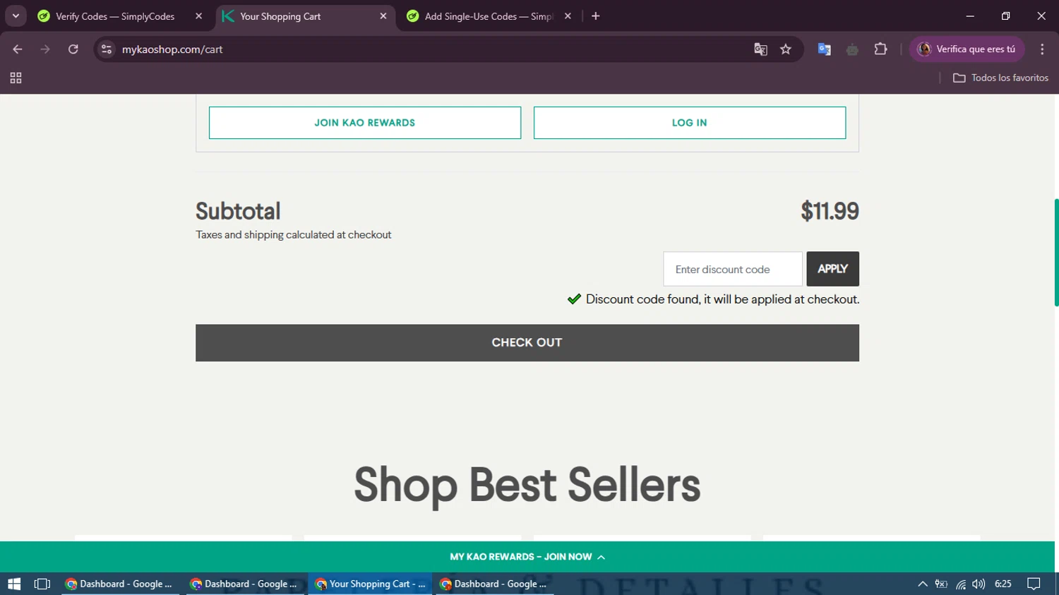Click the page vertical scrollbar
The image size is (1059, 595).
[1056, 253]
